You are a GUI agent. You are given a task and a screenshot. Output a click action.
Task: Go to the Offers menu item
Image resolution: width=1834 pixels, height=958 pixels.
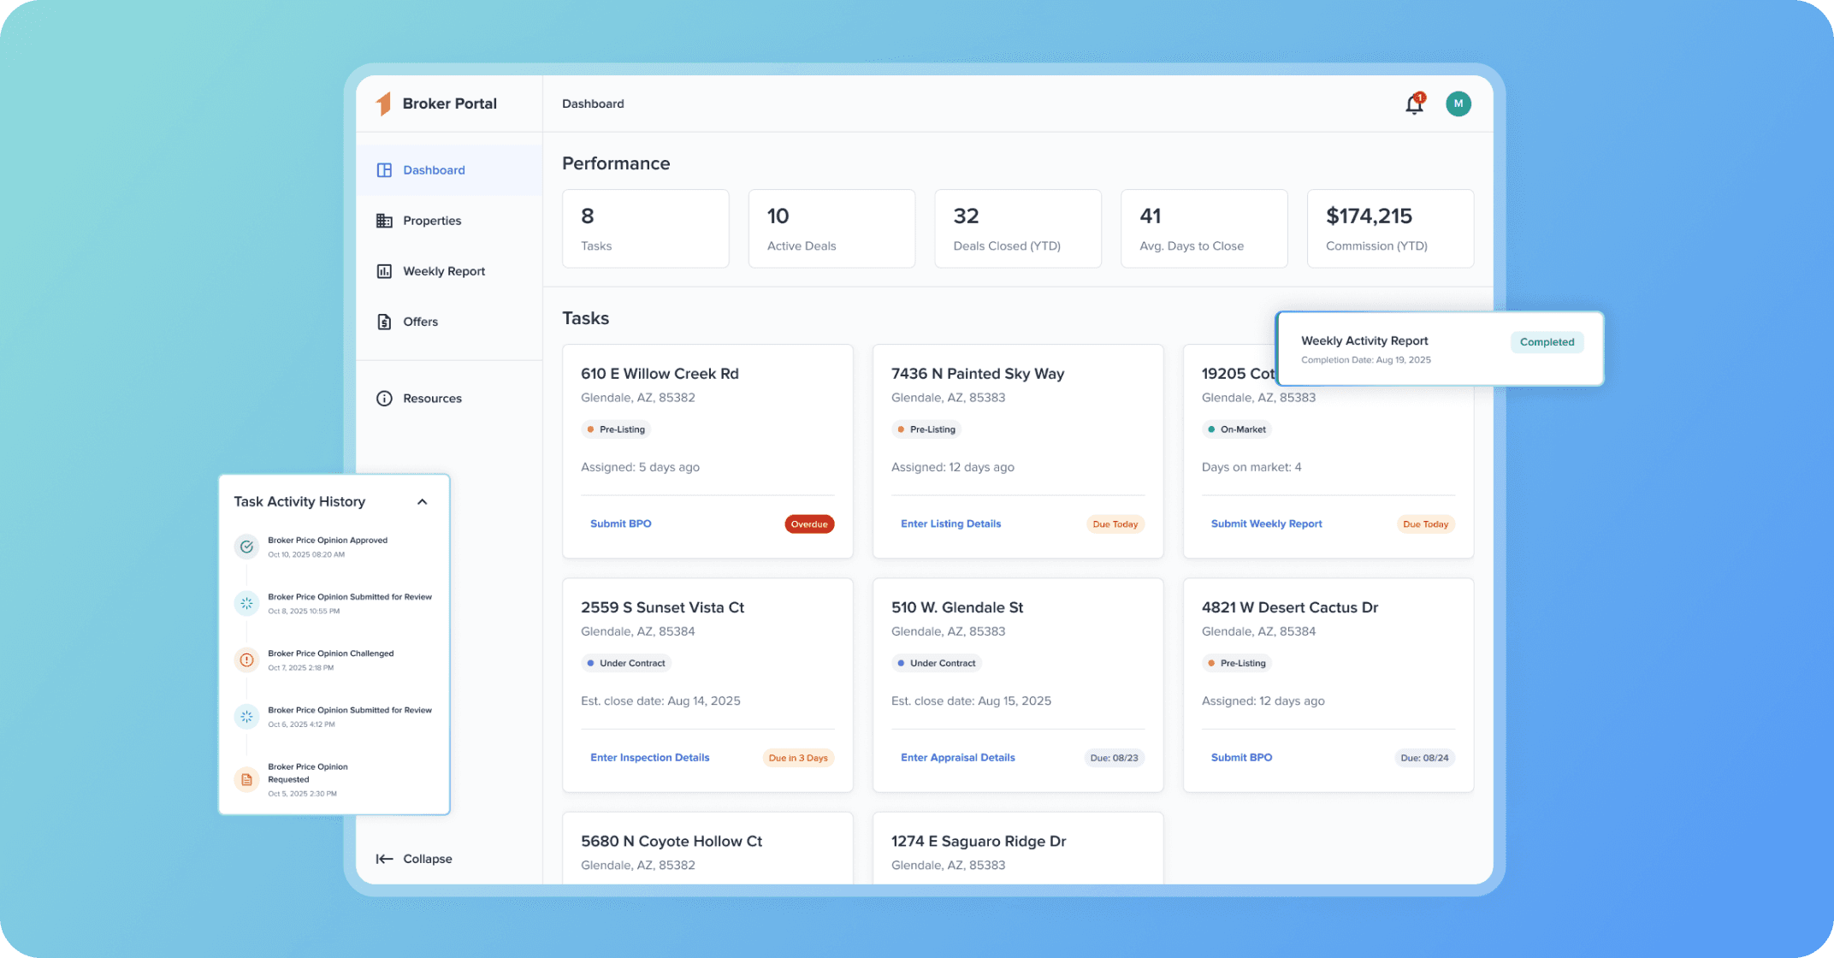[x=420, y=322]
